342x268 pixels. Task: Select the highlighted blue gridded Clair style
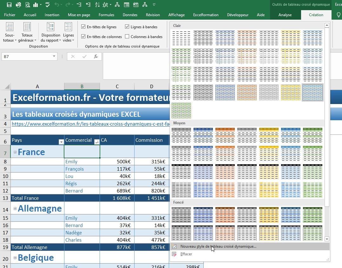312,93
